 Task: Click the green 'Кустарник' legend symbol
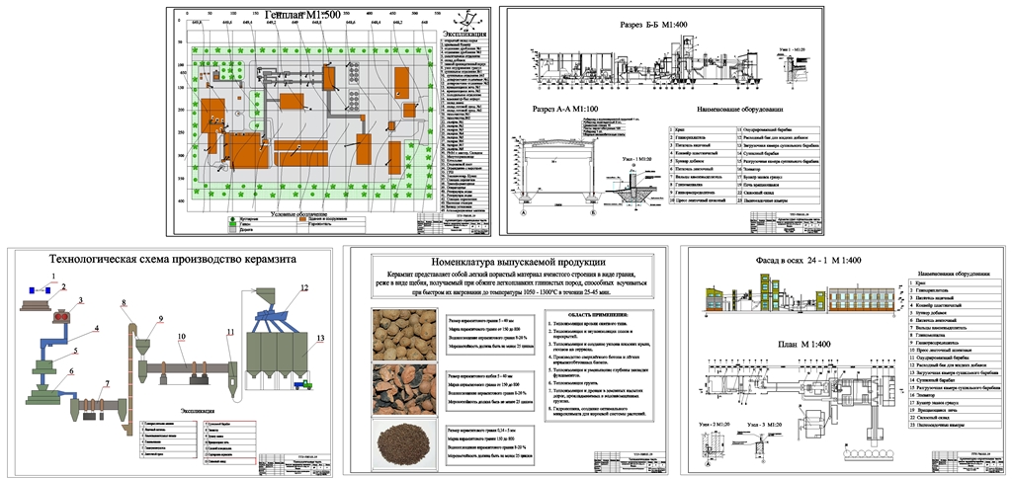coord(233,219)
